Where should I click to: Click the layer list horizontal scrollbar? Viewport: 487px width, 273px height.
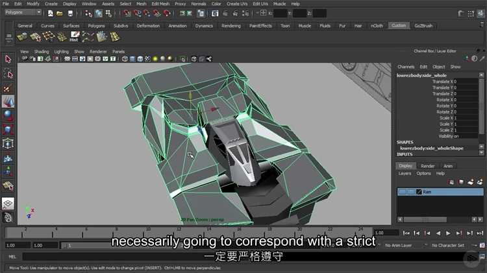425,220
